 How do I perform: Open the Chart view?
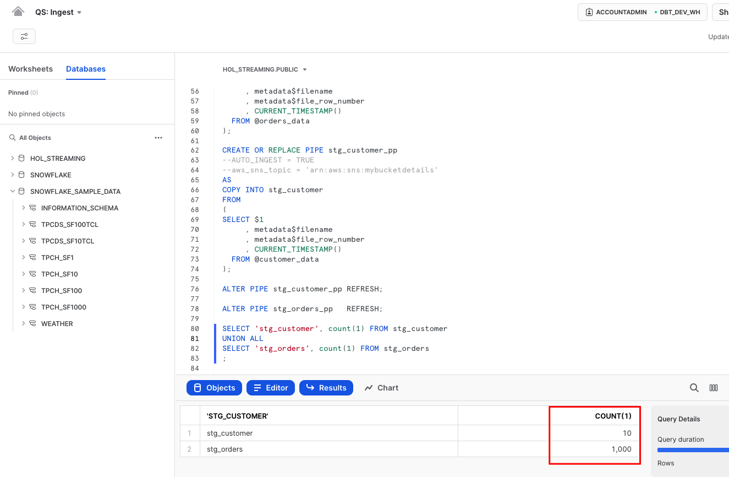[381, 388]
